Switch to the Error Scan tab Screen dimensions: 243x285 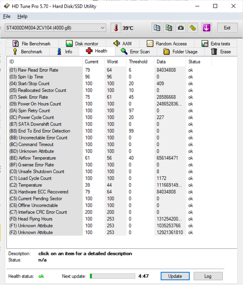pyautogui.click(x=136, y=52)
